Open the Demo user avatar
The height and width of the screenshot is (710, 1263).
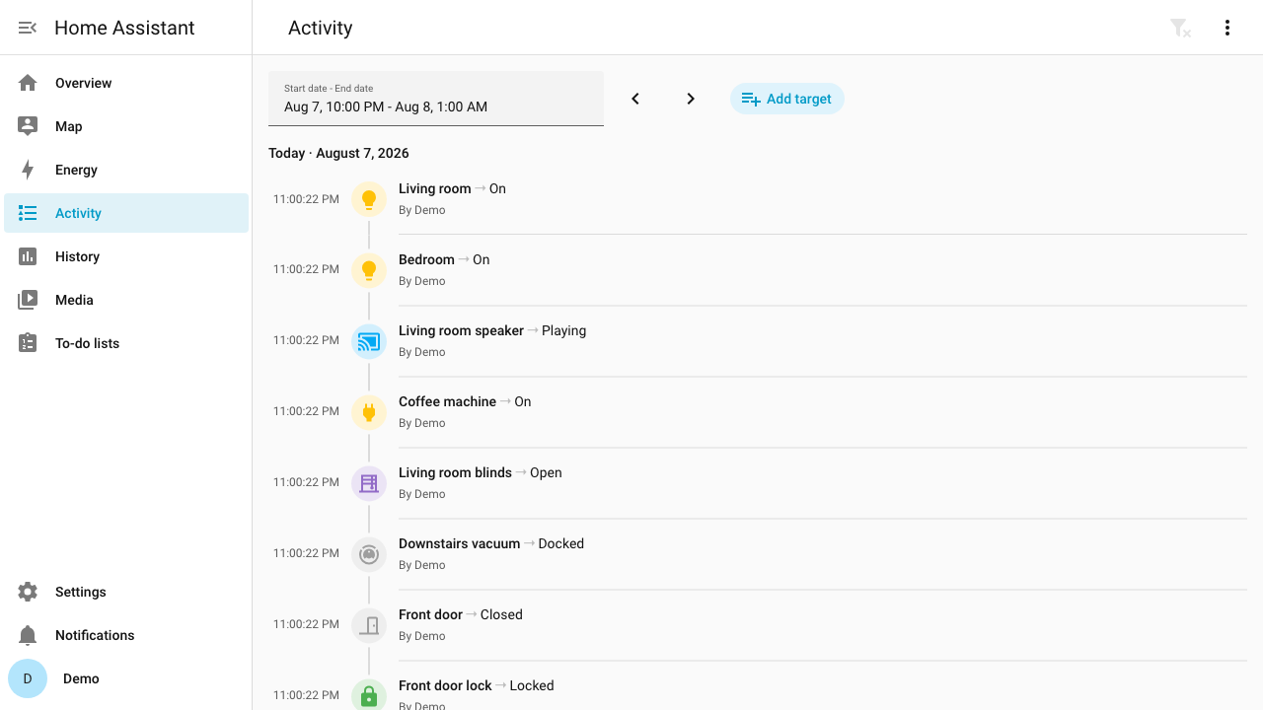(x=28, y=678)
